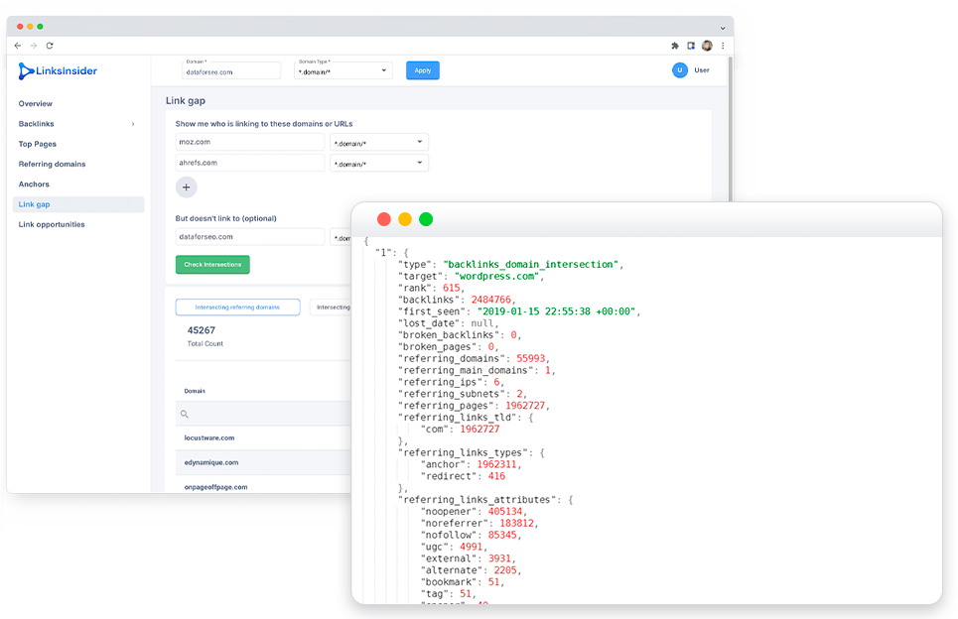Expand the Backlinks sidebar submenu
958x619 pixels.
pyautogui.click(x=133, y=124)
